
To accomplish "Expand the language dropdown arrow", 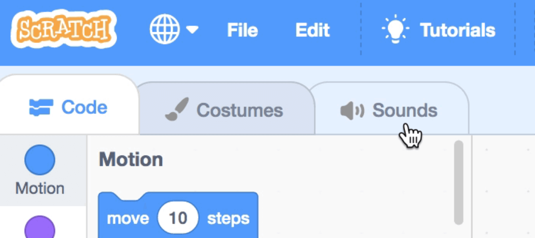I will pos(192,30).
